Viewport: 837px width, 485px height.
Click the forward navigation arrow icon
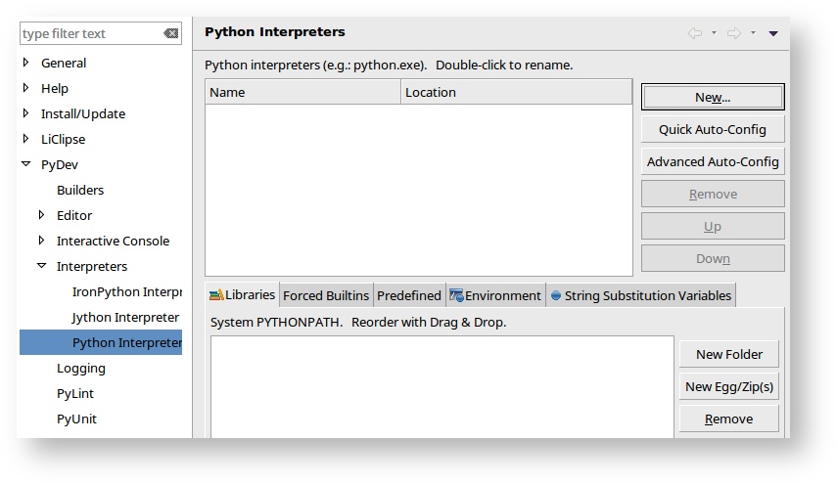pos(734,33)
